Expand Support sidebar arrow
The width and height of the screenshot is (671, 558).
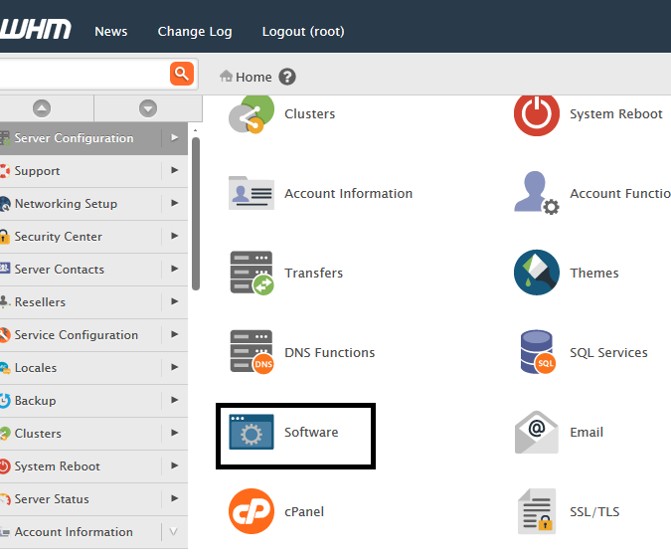(174, 170)
